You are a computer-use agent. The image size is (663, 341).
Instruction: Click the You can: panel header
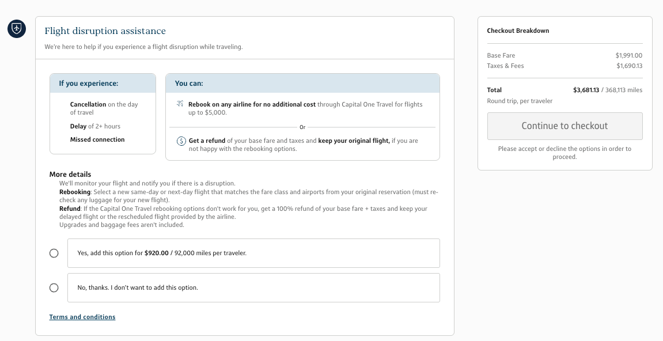pyautogui.click(x=189, y=83)
